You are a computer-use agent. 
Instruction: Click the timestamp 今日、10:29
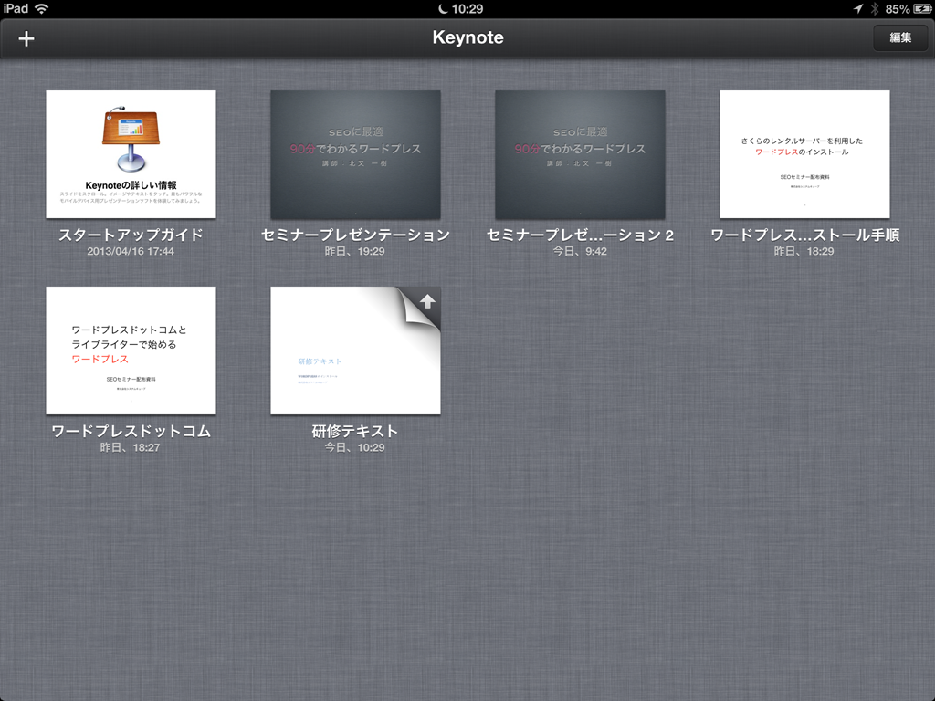[x=355, y=447]
